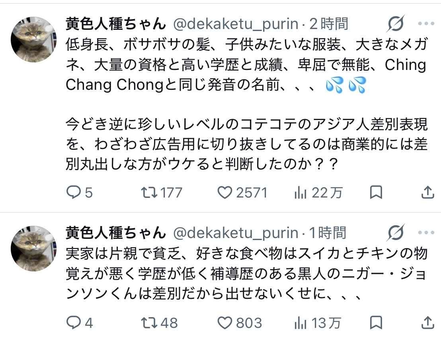This screenshot has width=441, height=339.
Task: Reply to the second tweet with 4 replies
Action: [x=73, y=322]
